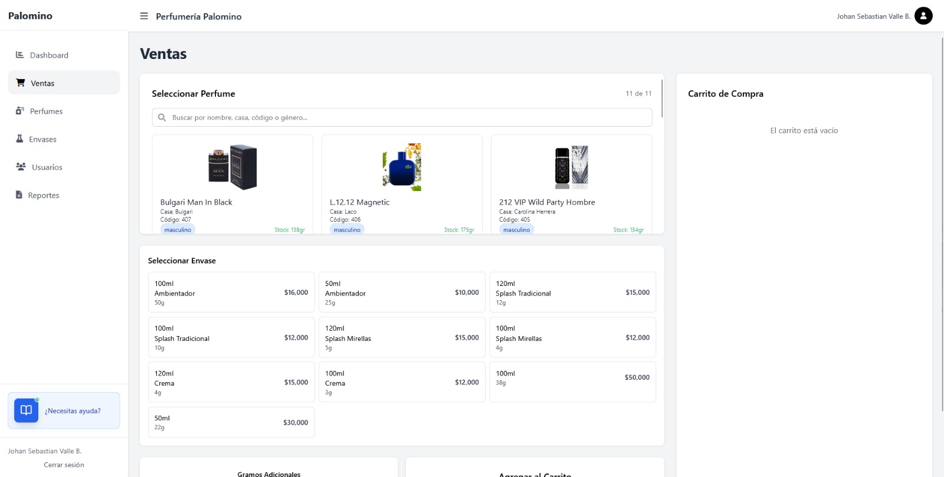The image size is (944, 477).
Task: Choose the 100ml Splash Mirellas container
Action: (x=572, y=337)
